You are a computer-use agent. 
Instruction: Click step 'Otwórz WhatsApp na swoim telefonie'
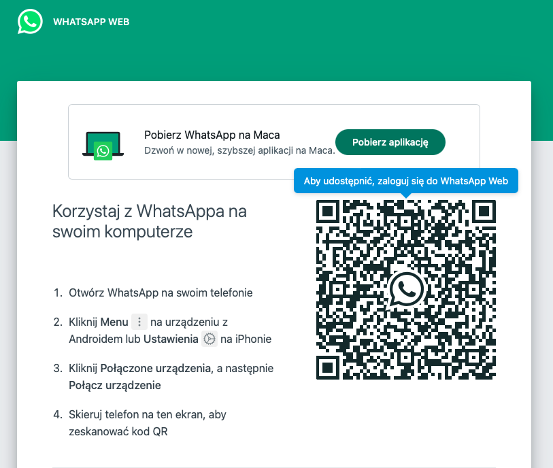[x=161, y=292]
